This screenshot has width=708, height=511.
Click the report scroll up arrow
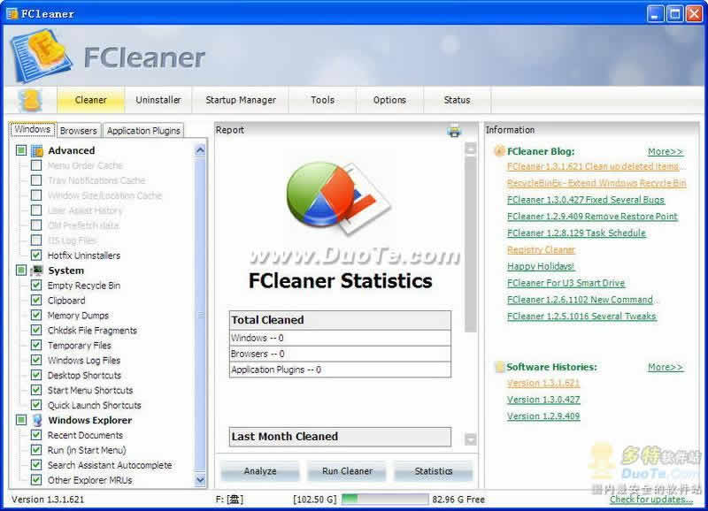(471, 149)
